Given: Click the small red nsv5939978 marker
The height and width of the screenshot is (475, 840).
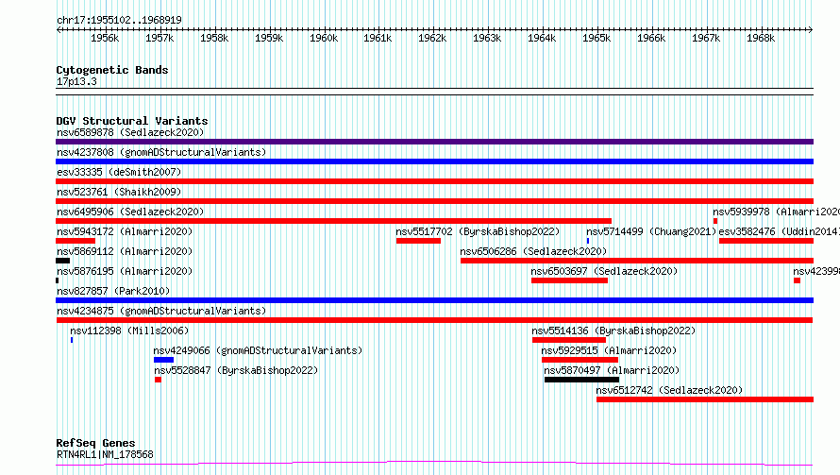Looking at the screenshot, I should [715, 221].
